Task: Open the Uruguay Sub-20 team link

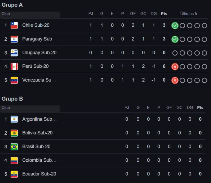Action: pos(39,53)
